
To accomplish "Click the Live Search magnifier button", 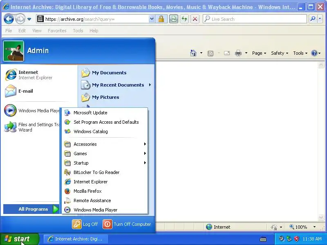I will (x=313, y=19).
